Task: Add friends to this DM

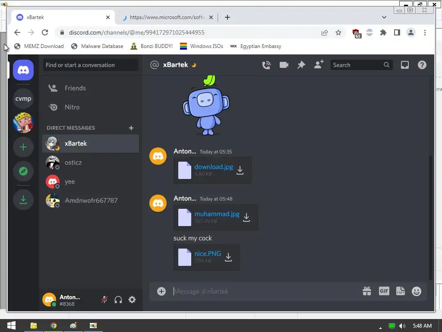Action: (x=319, y=65)
